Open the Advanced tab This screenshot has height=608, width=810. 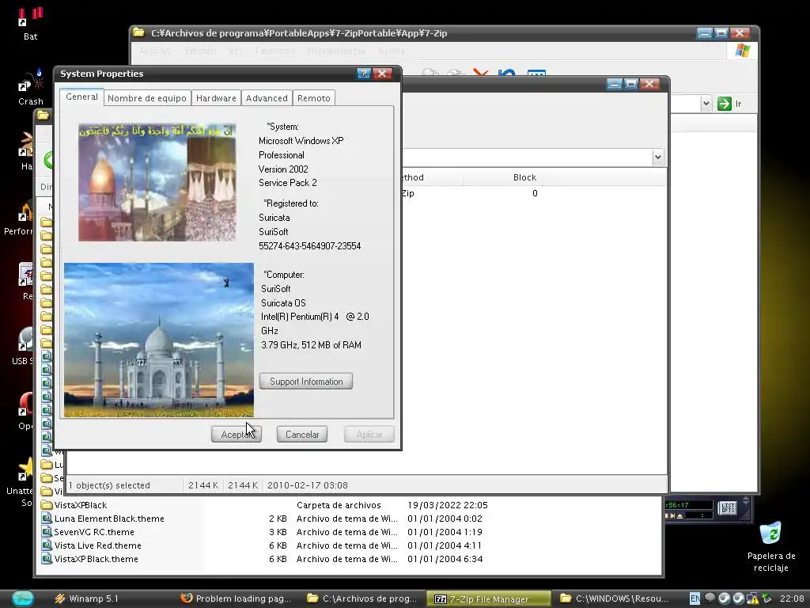pyautogui.click(x=267, y=98)
